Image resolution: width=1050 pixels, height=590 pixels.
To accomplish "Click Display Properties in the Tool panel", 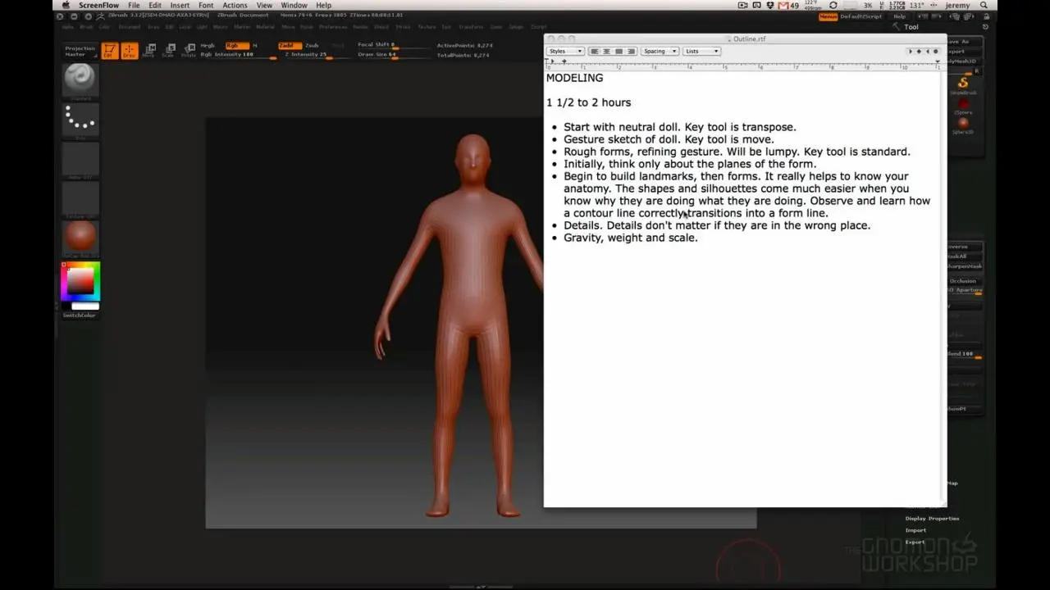I will coord(932,518).
